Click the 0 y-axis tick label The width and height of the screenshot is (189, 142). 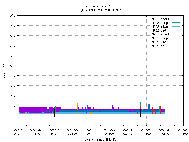(14, 116)
